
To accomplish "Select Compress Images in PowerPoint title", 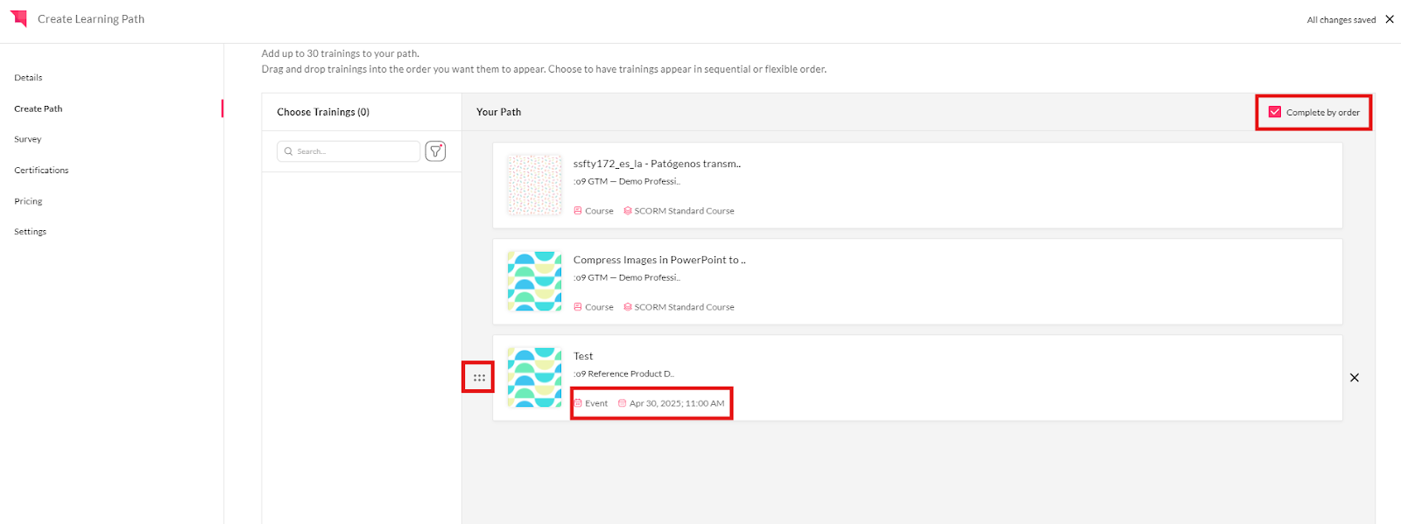I will 659,260.
